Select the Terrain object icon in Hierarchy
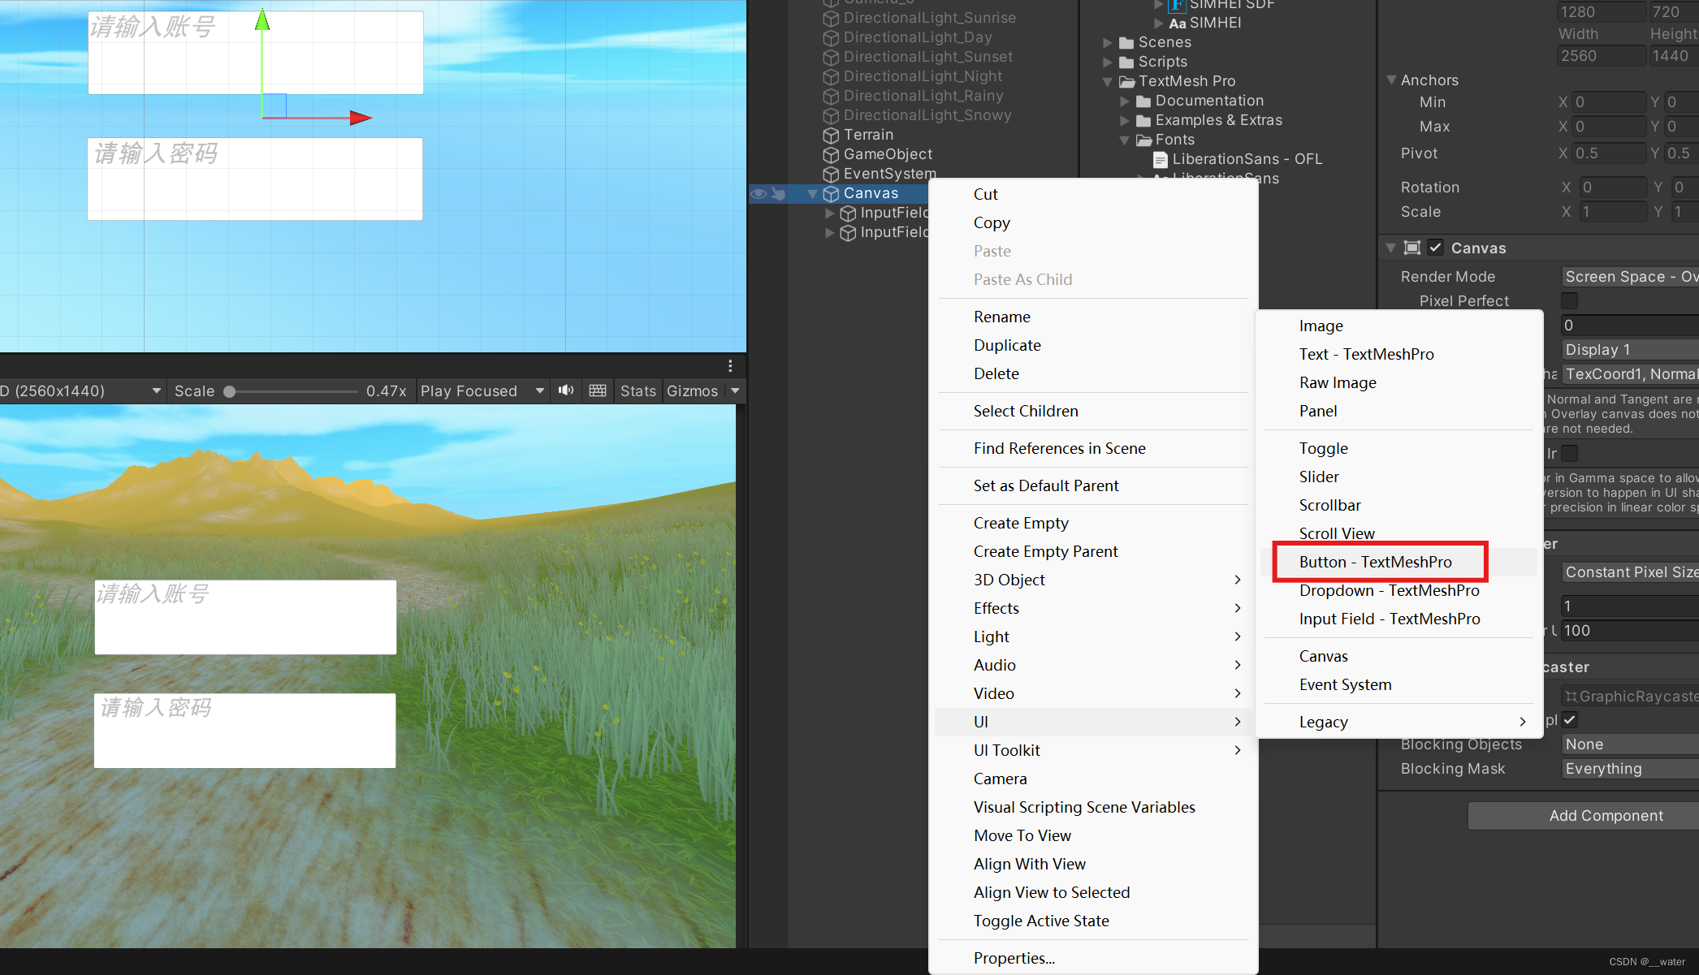1699x975 pixels. tap(831, 136)
